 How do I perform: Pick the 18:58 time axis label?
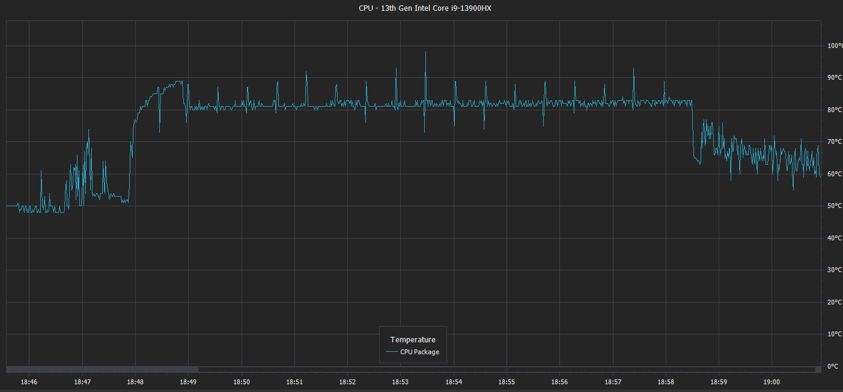(666, 382)
